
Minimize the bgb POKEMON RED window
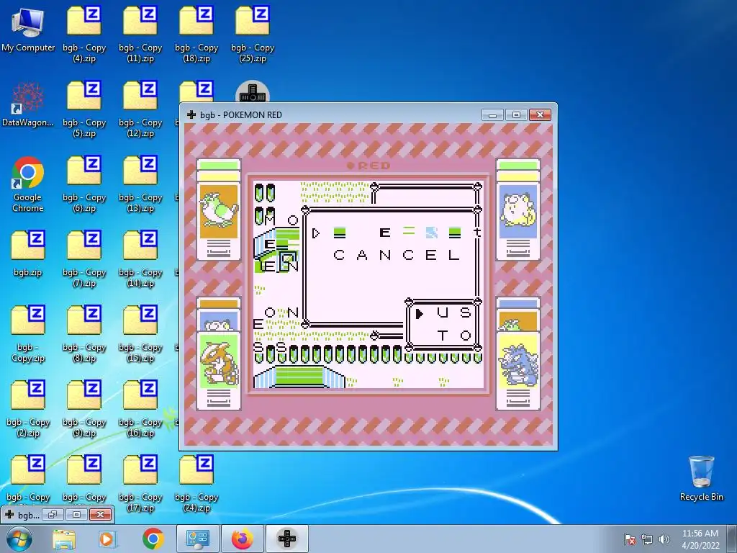(x=492, y=115)
